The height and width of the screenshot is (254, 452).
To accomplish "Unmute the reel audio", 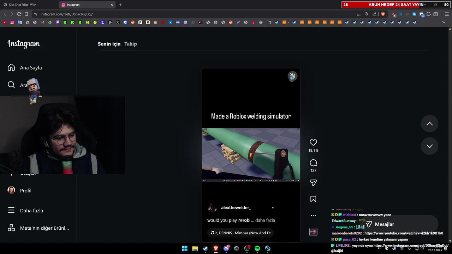I will coord(292,76).
